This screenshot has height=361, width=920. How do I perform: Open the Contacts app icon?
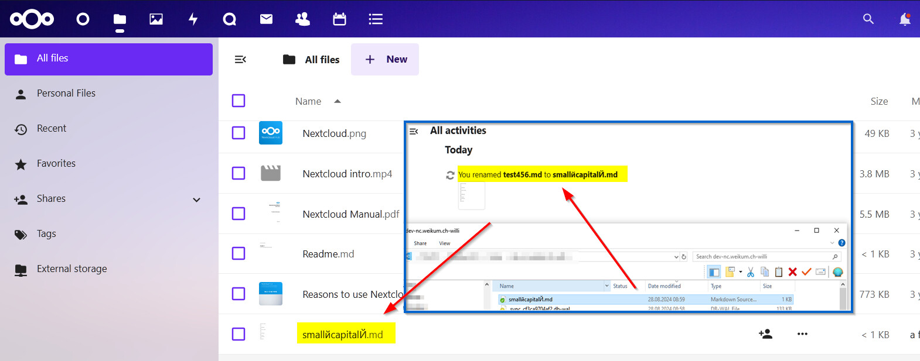click(x=302, y=19)
